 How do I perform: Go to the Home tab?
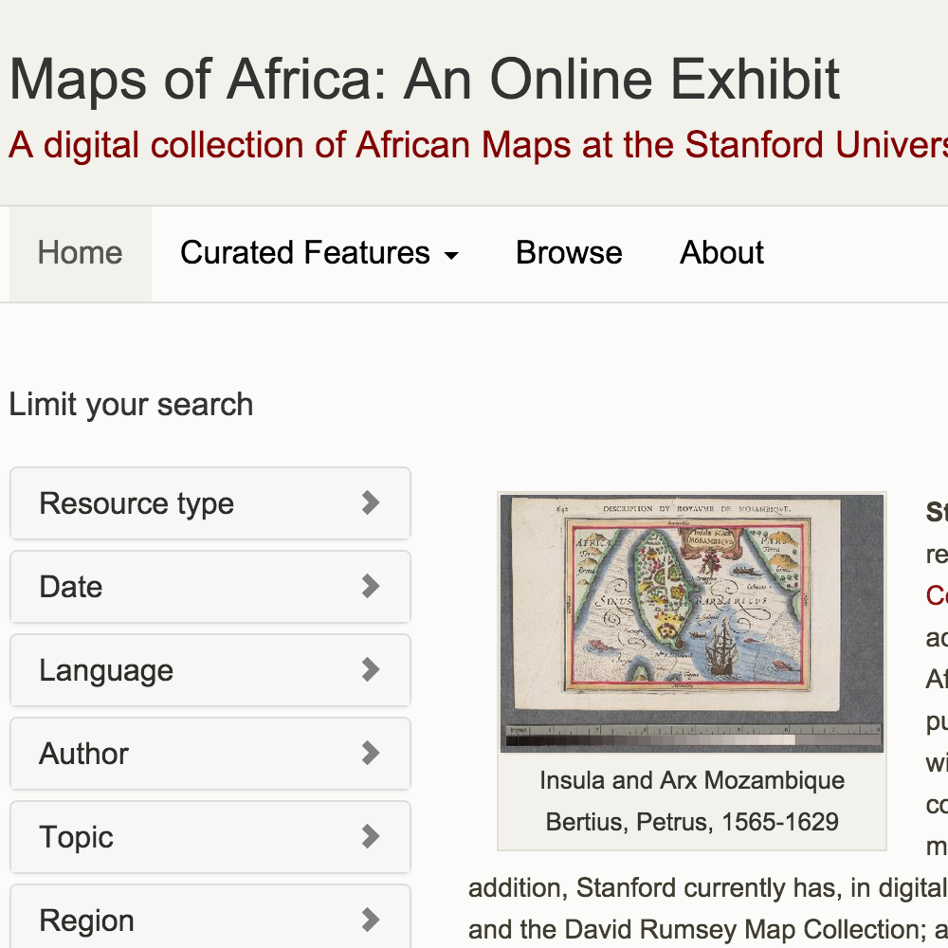tap(81, 253)
